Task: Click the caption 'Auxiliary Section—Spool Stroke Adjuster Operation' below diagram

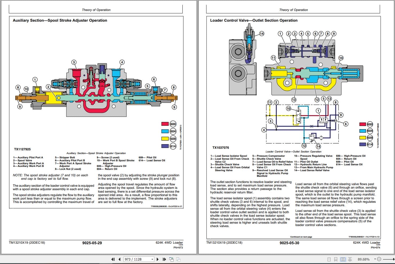Action: (96, 153)
